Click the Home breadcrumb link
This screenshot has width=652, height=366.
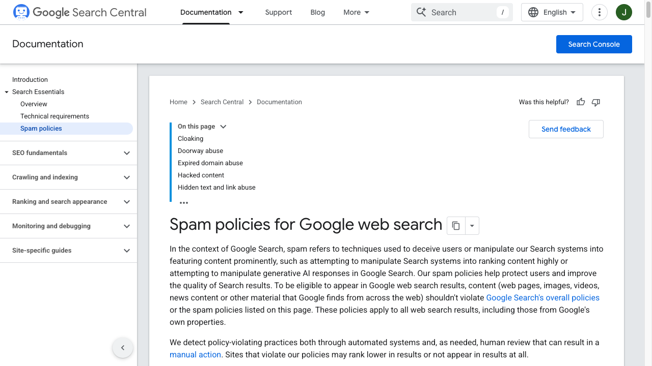pyautogui.click(x=178, y=102)
